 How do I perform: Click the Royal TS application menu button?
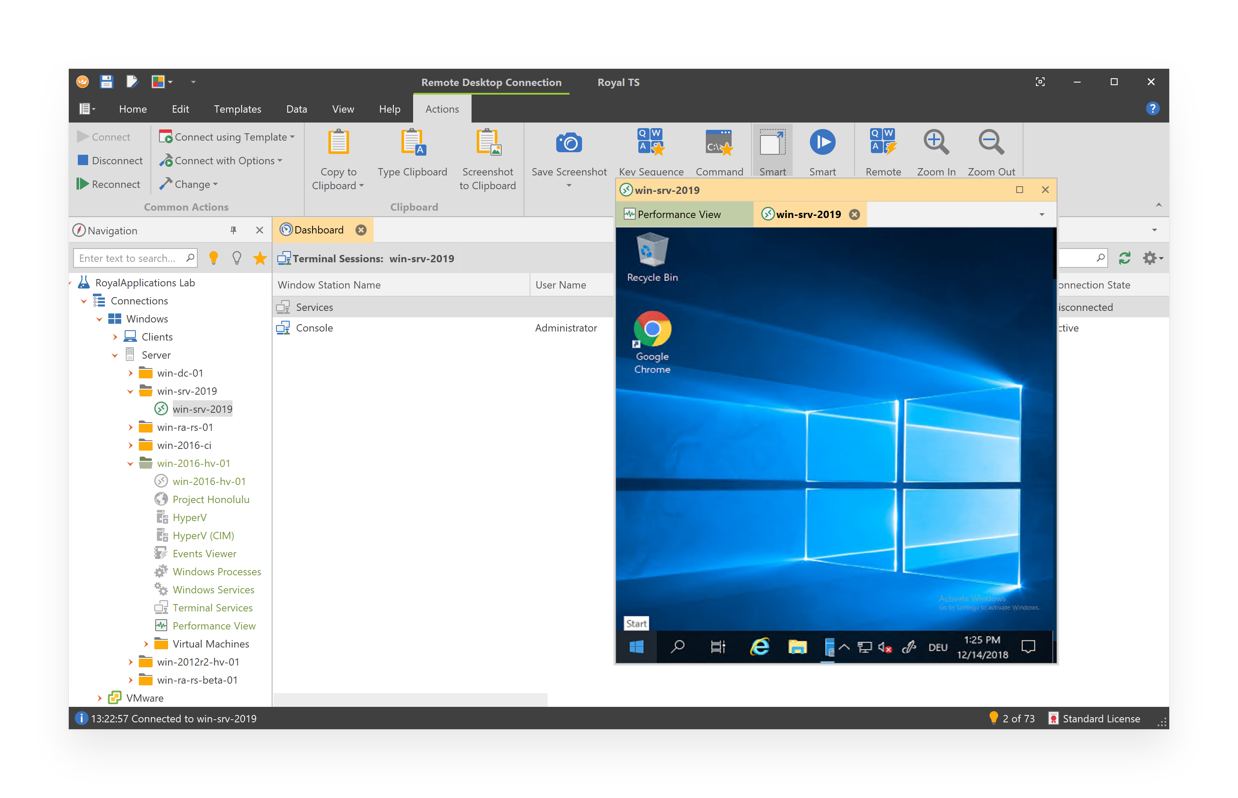[86, 109]
